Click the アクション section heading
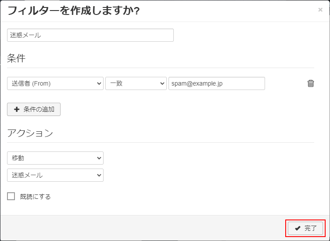Screen dimensions: 330x241 [30, 133]
